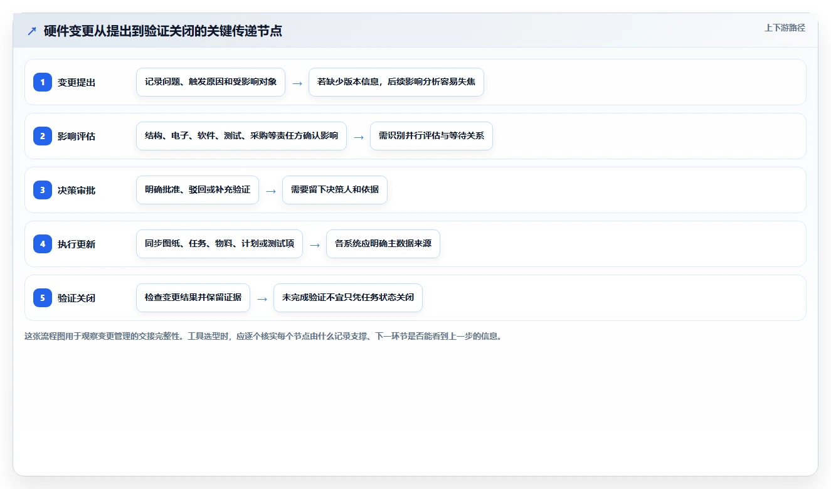This screenshot has width=831, height=489.
Task: Click the box 结构、电子、软件、测试、采购等责任方确认影响
Action: pyautogui.click(x=241, y=136)
